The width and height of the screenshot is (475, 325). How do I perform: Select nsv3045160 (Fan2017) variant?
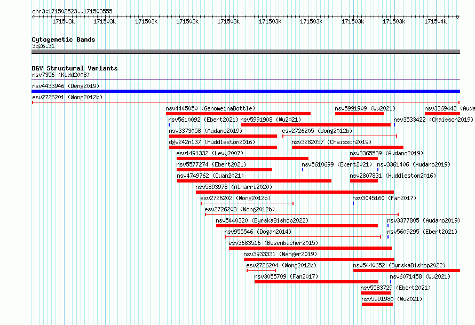(384, 198)
